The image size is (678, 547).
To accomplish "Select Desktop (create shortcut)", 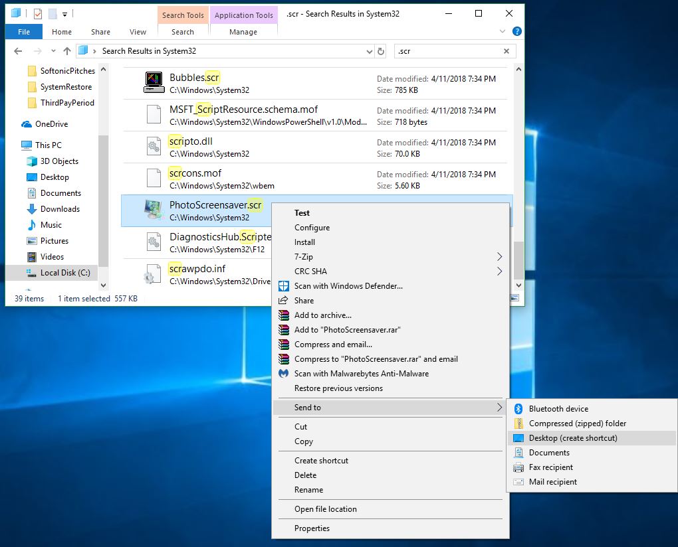I will click(x=573, y=438).
